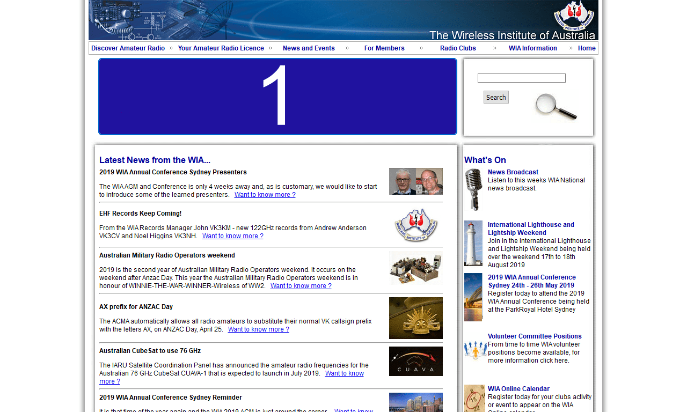Open 'Want to know more' for Conference Presenters

pos(265,195)
